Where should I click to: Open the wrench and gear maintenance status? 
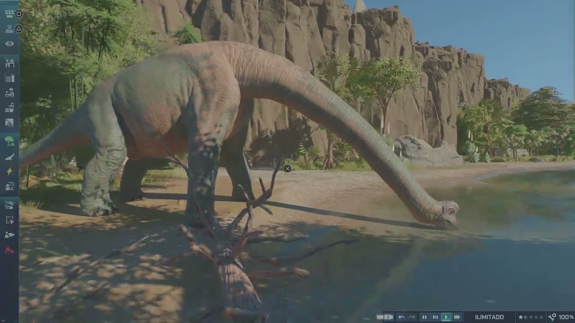[x=552, y=317]
